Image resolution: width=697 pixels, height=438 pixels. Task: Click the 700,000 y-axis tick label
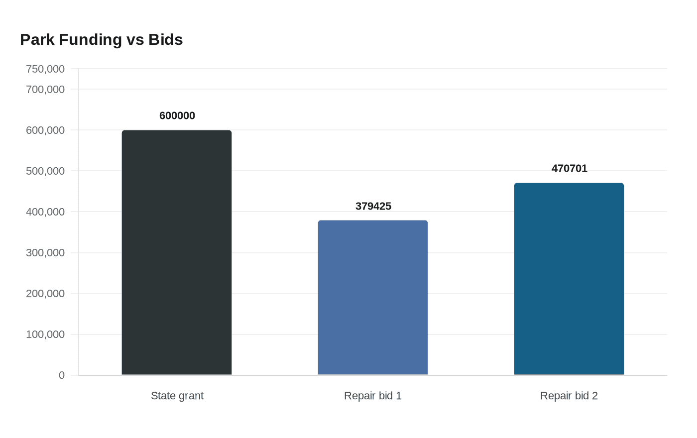(x=45, y=90)
